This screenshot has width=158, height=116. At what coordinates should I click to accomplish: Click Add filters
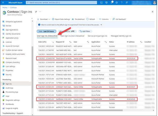click(x=85, y=31)
